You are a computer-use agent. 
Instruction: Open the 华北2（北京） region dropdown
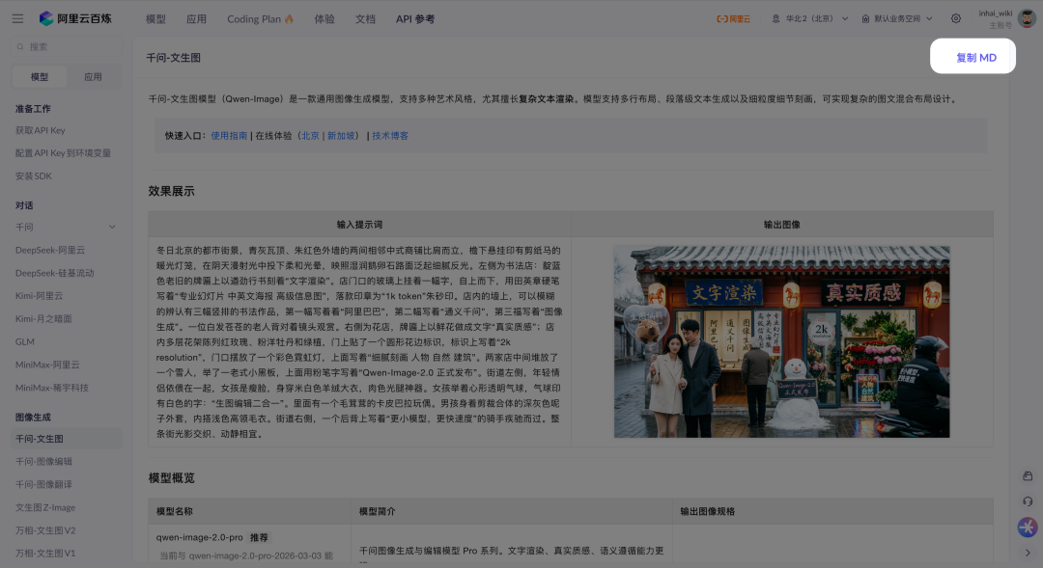point(810,18)
